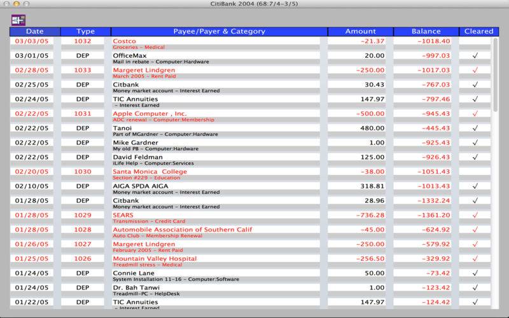The height and width of the screenshot is (318, 509).
Task: Toggle cleared mark on 02/28/05 Margeret Lindgren
Action: pyautogui.click(x=475, y=70)
